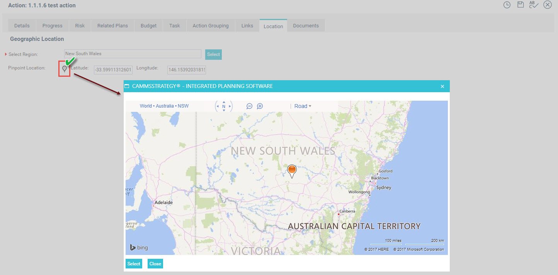Click the compass N center button
Image resolution: width=558 pixels, height=275 pixels.
click(x=224, y=106)
